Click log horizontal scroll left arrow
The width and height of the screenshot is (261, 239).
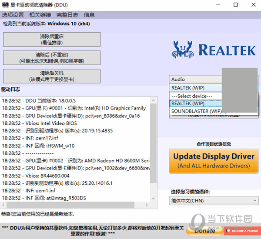[x=3, y=205]
